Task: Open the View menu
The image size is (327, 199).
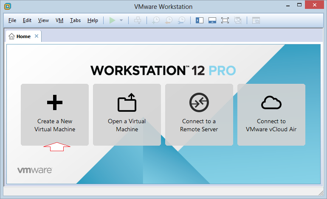Action: pos(43,20)
